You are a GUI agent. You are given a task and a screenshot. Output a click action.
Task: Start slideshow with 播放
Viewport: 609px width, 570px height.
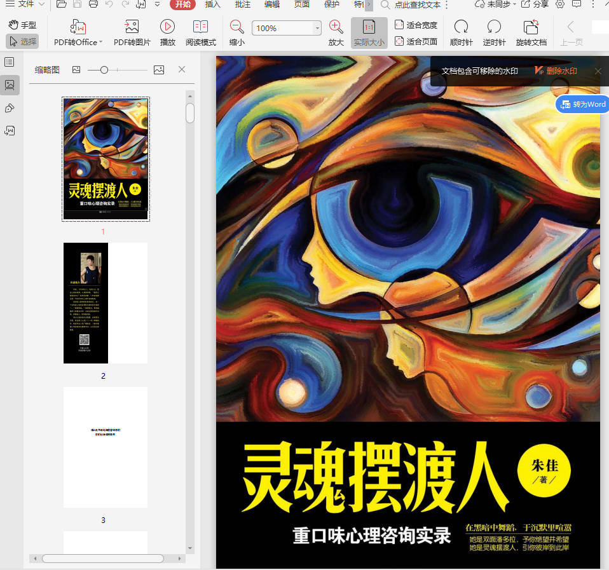click(x=167, y=34)
